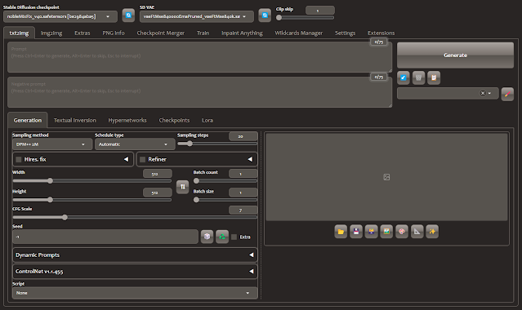Viewport: 522px width, 310px height.
Task: Clear the selected styles with the X
Action: [483, 93]
